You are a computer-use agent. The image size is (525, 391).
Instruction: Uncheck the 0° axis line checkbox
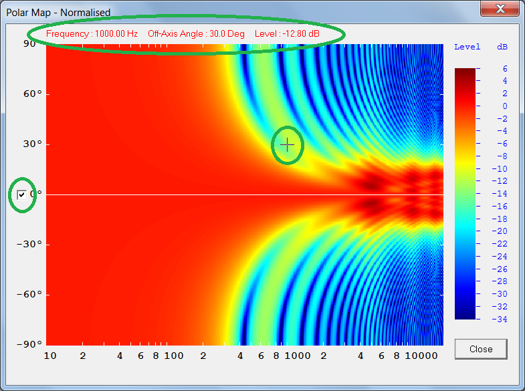coord(22,194)
